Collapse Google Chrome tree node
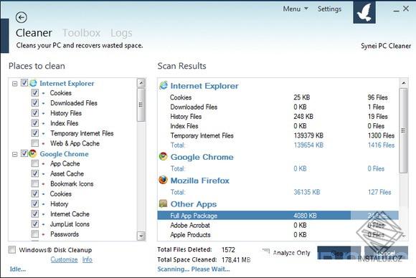Viewport: 416px width, 278px height. coord(14,154)
